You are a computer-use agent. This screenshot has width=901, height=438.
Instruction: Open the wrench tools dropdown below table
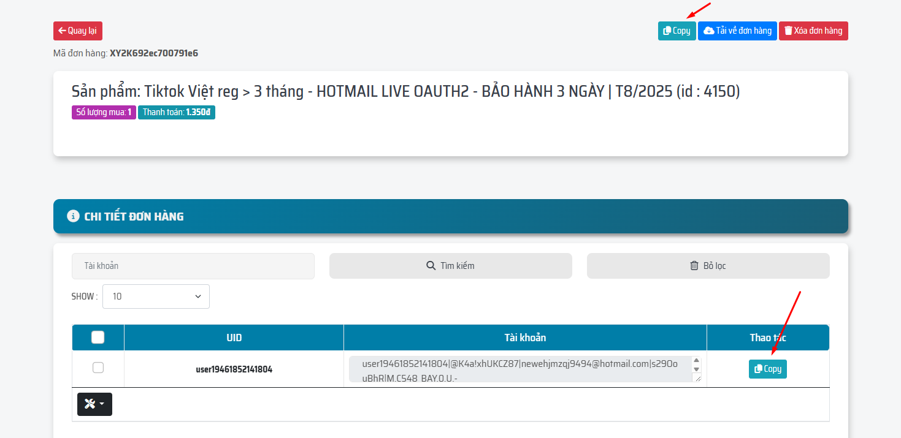coord(94,404)
